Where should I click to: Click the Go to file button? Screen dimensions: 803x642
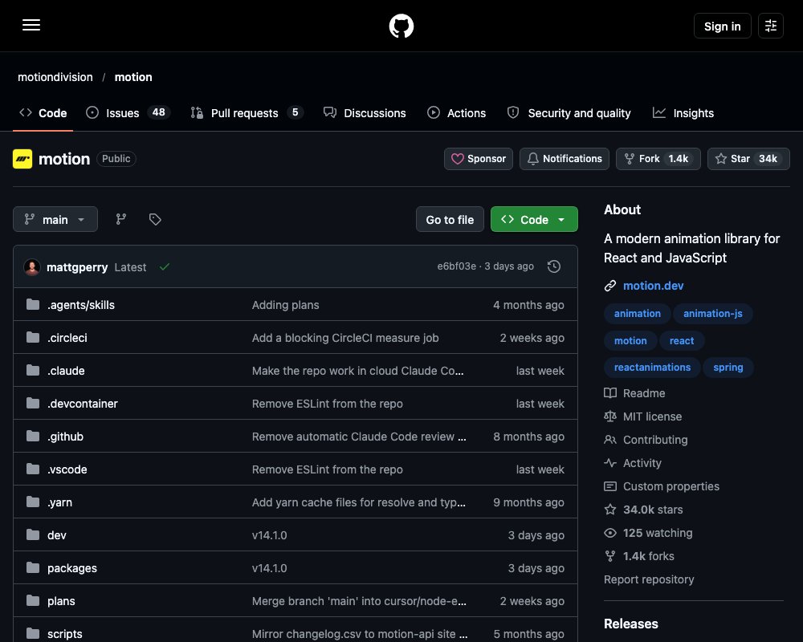[450, 219]
